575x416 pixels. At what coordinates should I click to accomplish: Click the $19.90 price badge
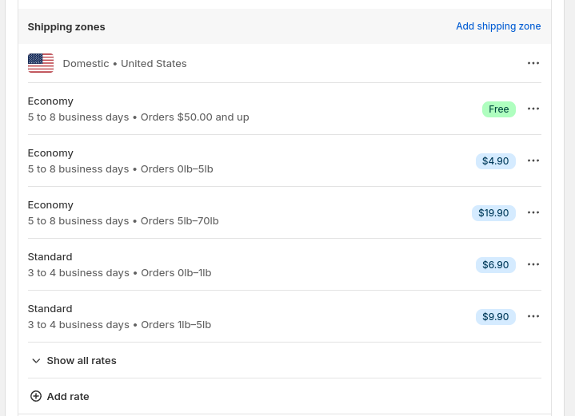[493, 213]
